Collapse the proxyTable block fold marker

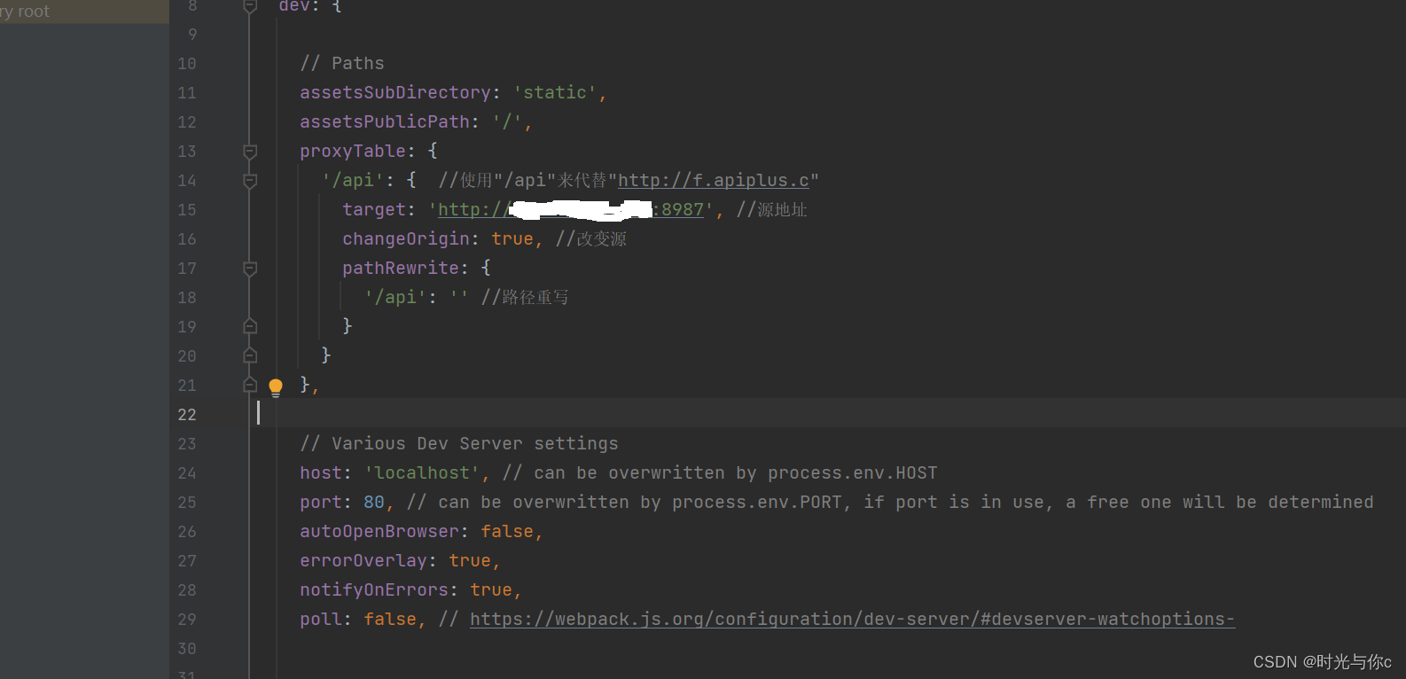pyautogui.click(x=250, y=152)
